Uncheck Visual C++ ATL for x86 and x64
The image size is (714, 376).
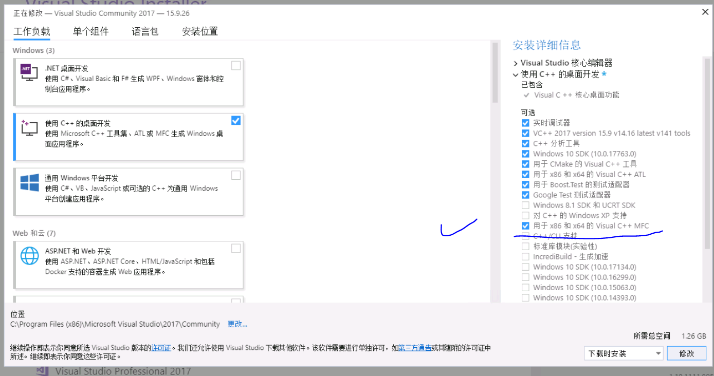tap(525, 174)
